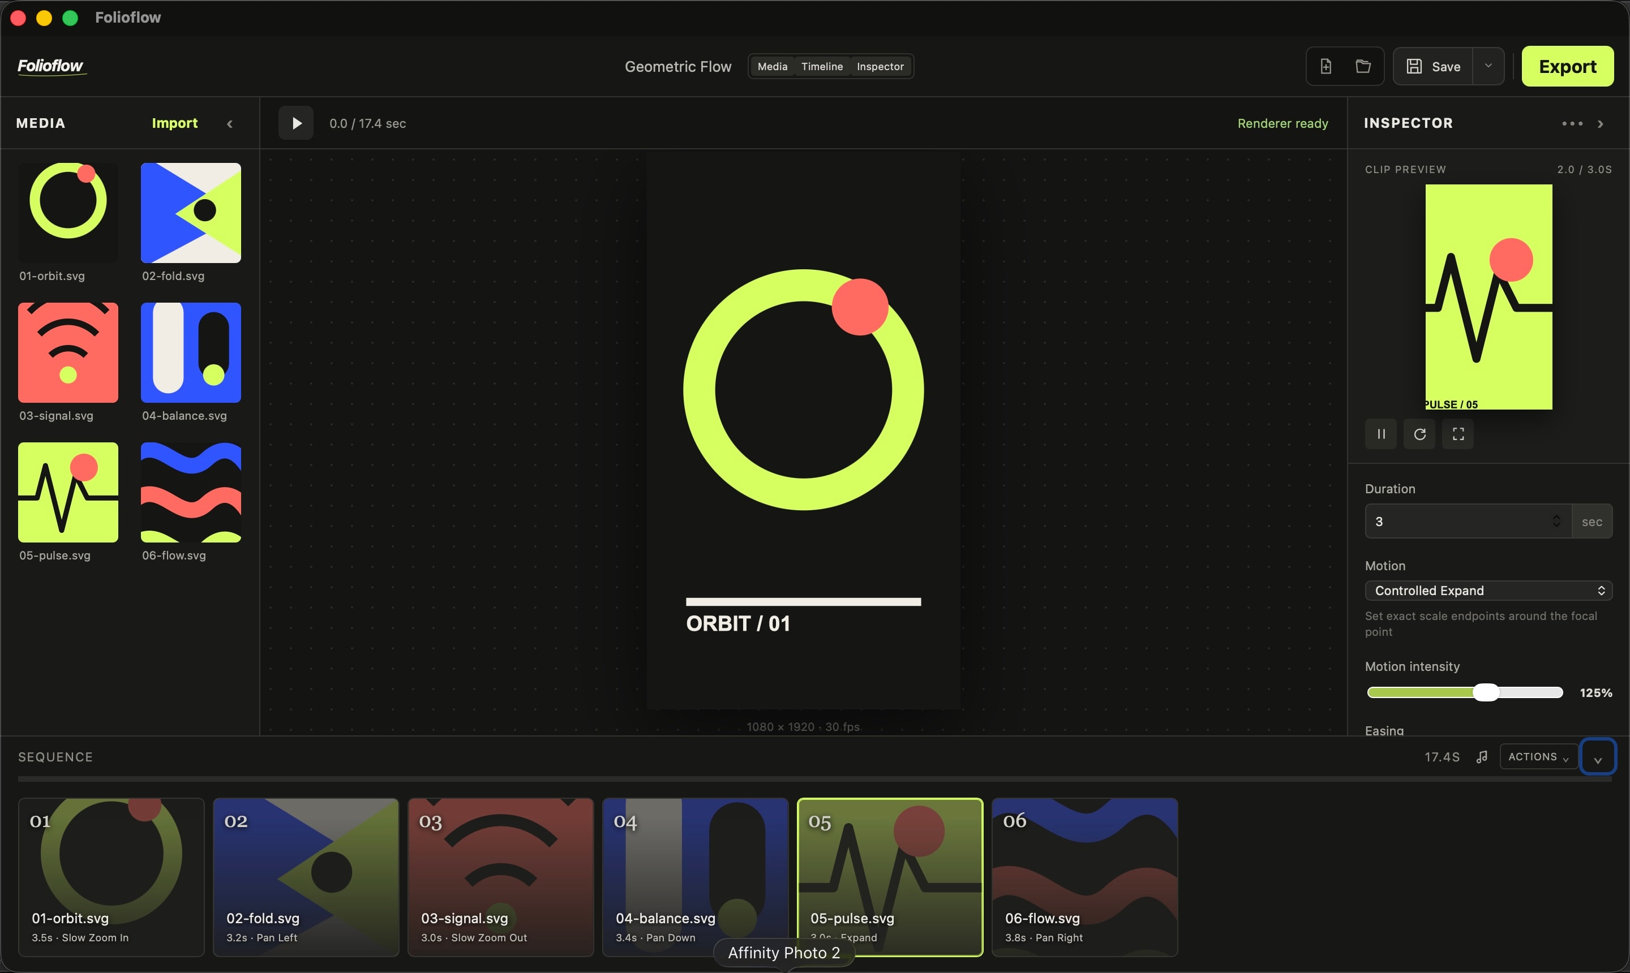Open the sequence Actions dropdown
This screenshot has height=973, width=1630.
pos(1538,757)
